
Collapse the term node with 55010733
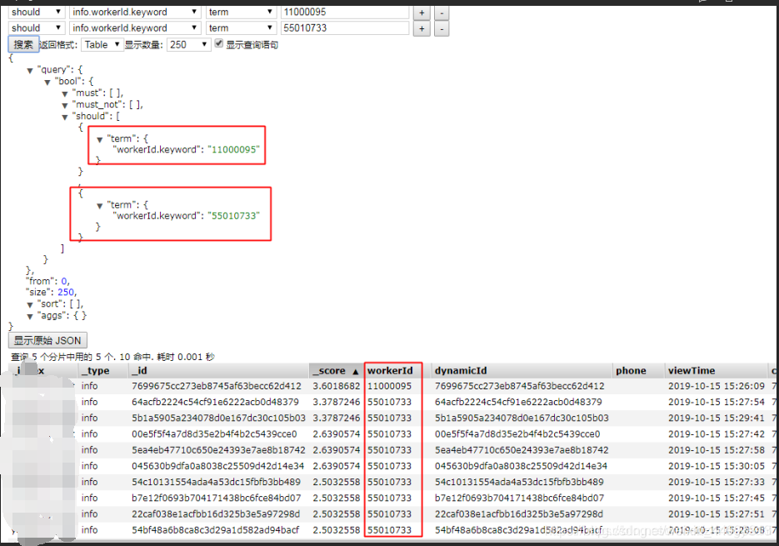tap(99, 206)
